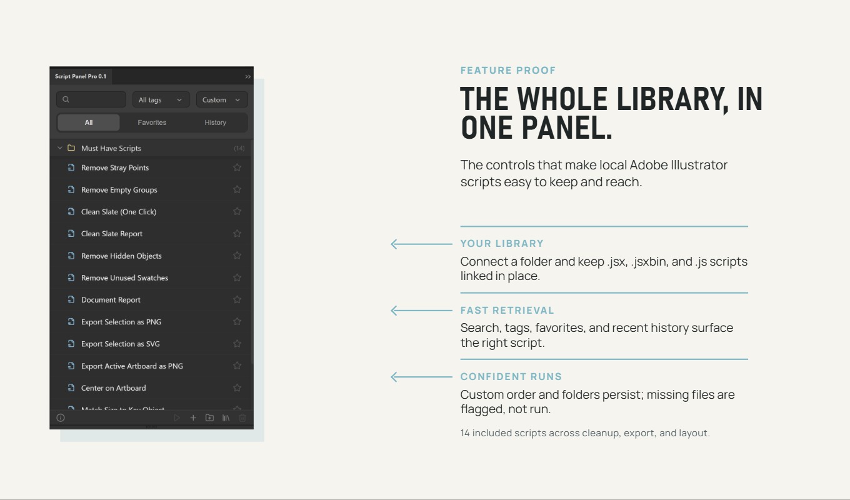Screen dimensions: 850x500
Task: Toggle favorite star for Center on Artboard
Action: tap(237, 387)
